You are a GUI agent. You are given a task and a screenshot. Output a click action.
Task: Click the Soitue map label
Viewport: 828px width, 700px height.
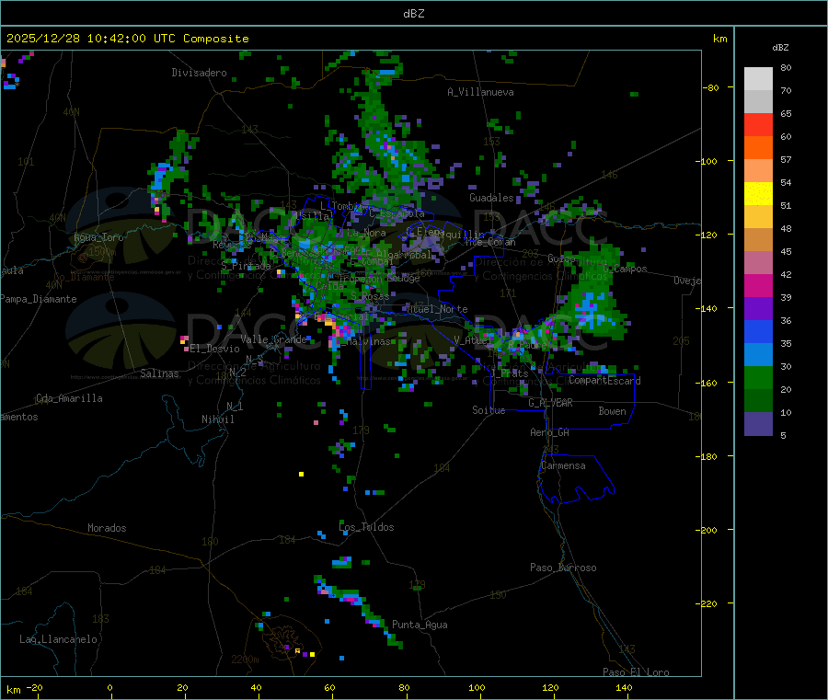click(x=489, y=410)
